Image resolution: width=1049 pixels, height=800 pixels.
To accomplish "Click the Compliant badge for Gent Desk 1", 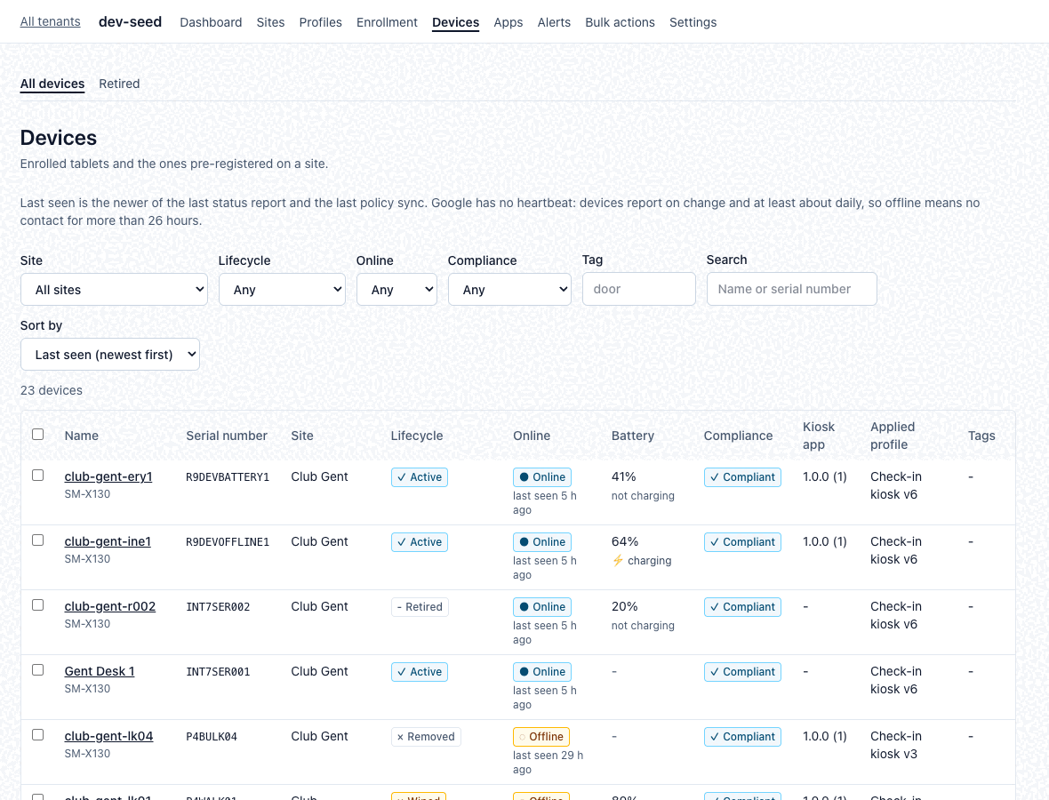I will tap(742, 672).
